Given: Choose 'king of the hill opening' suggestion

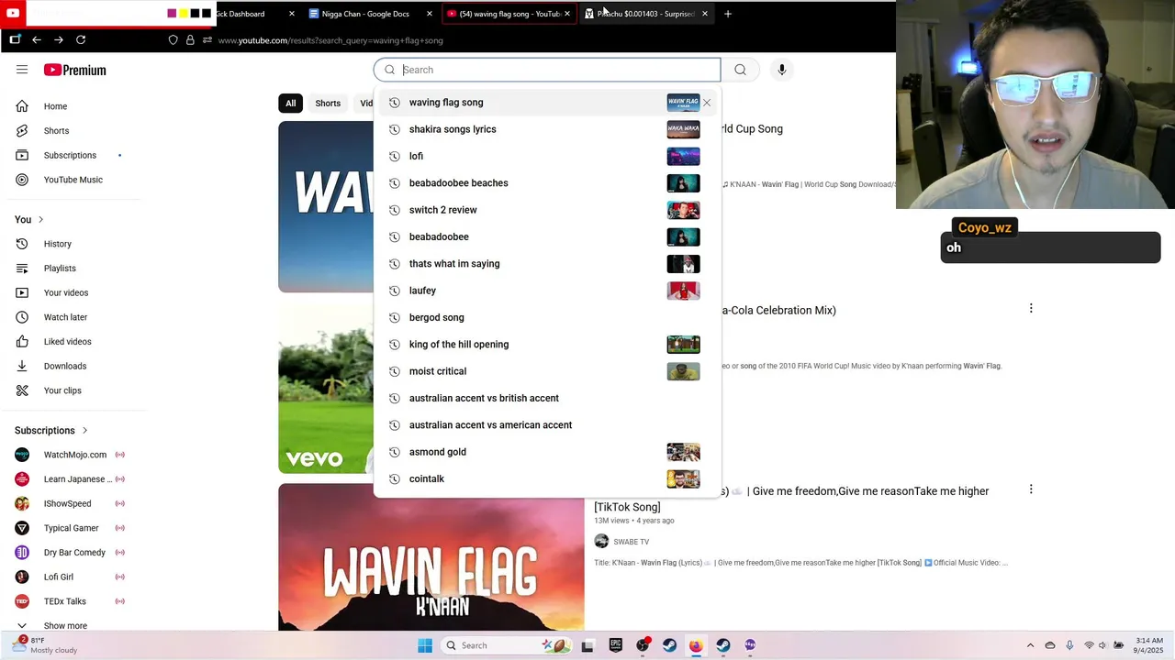Looking at the screenshot, I should tap(547, 345).
